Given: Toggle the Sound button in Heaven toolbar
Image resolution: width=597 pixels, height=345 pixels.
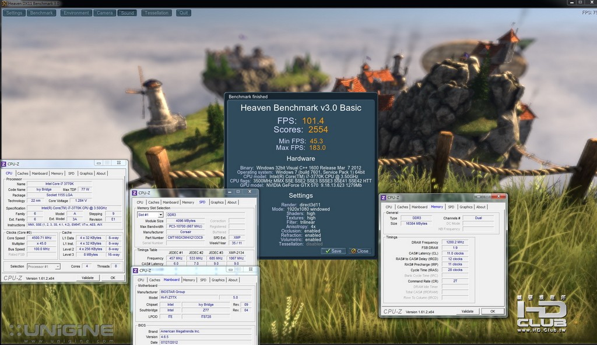Looking at the screenshot, I should pos(127,13).
